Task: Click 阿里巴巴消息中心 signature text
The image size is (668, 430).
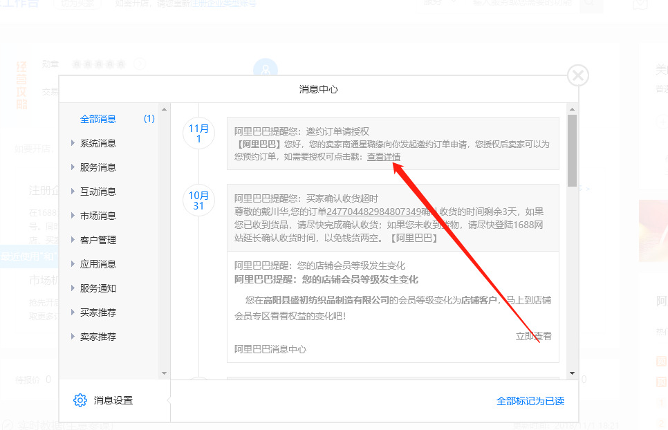Action: tap(270, 349)
